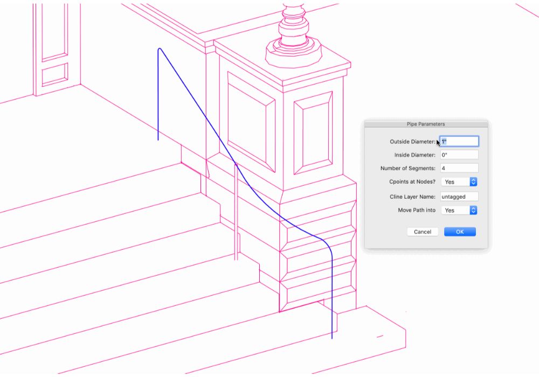Click the Number of Segments label
539x377 pixels.
click(x=407, y=169)
